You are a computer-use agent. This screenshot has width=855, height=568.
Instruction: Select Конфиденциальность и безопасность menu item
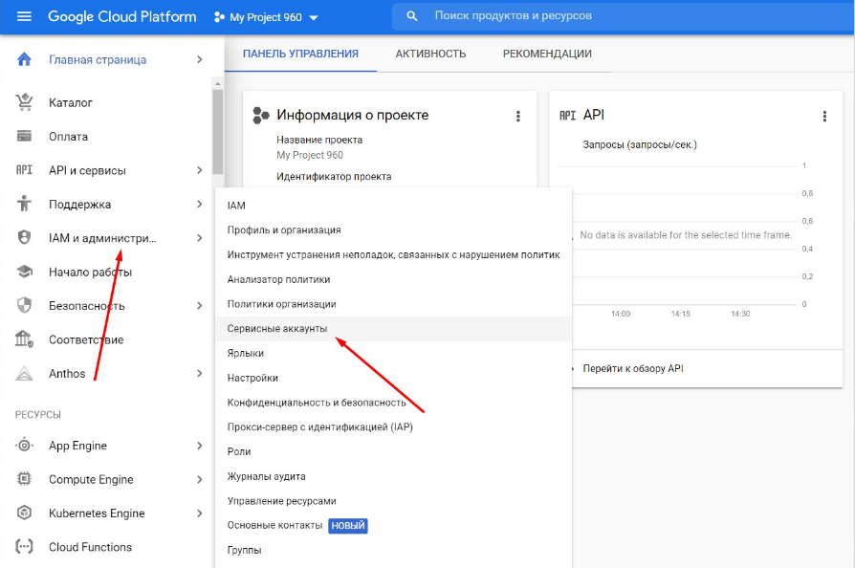(x=393, y=403)
